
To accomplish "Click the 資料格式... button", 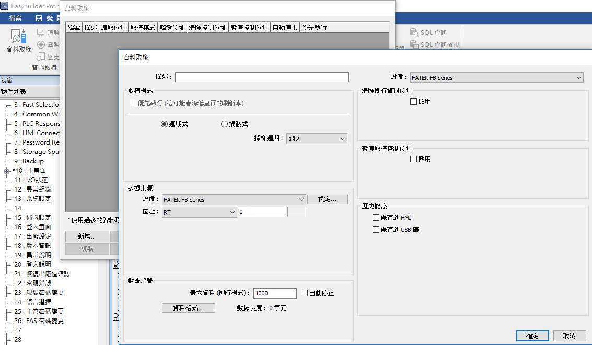I will click(188, 308).
